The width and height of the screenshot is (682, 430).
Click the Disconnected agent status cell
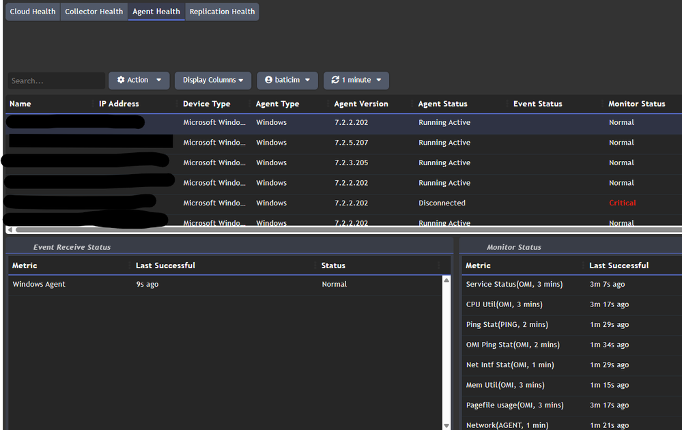tap(442, 203)
